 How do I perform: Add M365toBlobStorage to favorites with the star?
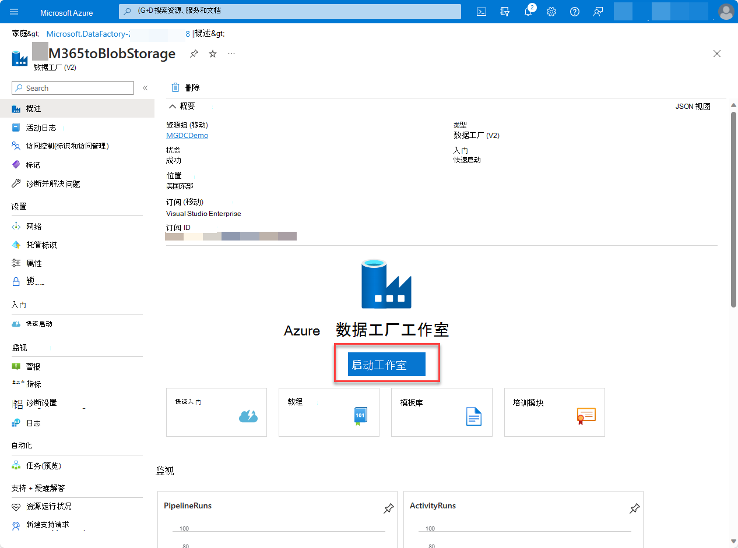click(213, 54)
